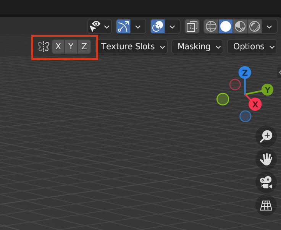Image resolution: width=281 pixels, height=230 pixels.
Task: Click the zoom magnifier viewport button
Action: [266, 136]
